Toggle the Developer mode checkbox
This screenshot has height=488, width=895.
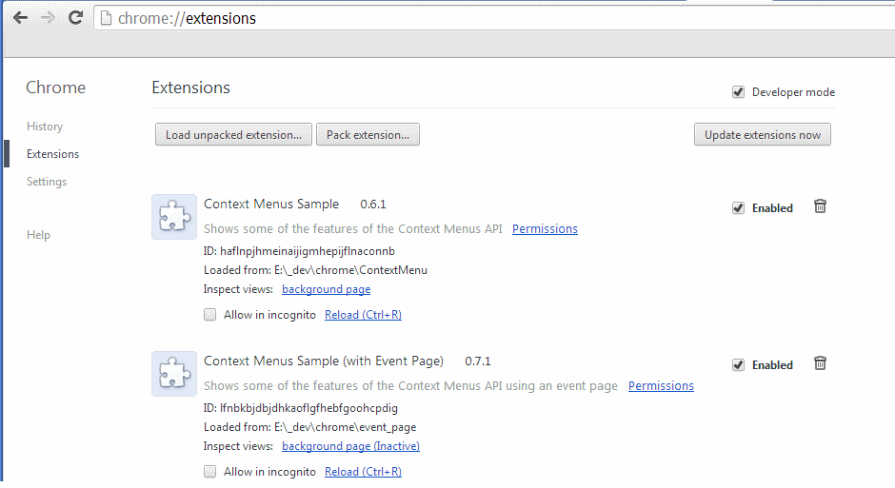tap(738, 92)
